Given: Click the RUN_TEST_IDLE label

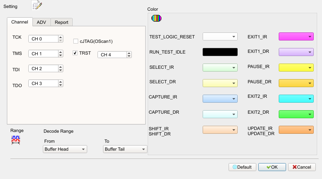Looking at the screenshot, I should click(167, 52).
